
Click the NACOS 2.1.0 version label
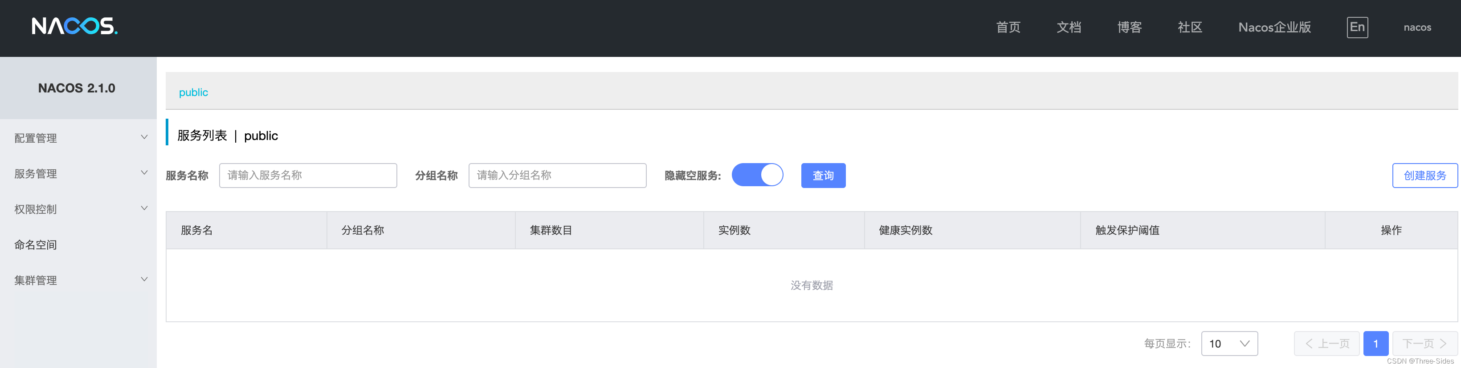(77, 88)
